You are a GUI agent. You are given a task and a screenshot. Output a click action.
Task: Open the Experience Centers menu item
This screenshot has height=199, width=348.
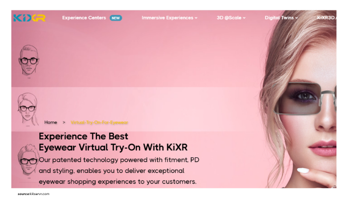(84, 18)
